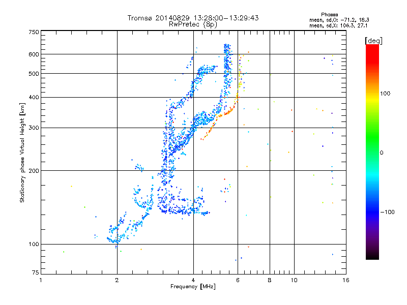
Task: Click the "10" frequency axis tick label
Action: click(294, 280)
